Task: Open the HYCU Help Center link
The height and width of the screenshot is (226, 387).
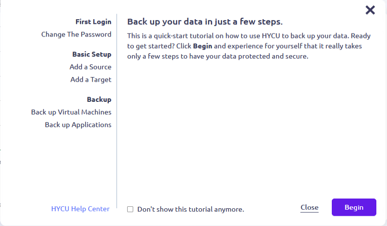Action: pyautogui.click(x=80, y=209)
